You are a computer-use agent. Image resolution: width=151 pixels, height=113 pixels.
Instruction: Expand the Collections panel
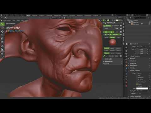pos(133,61)
